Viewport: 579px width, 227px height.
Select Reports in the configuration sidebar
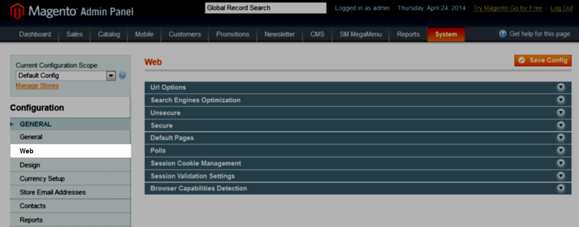pos(70,220)
